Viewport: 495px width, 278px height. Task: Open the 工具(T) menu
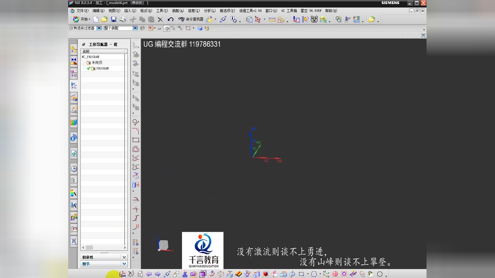pos(162,11)
